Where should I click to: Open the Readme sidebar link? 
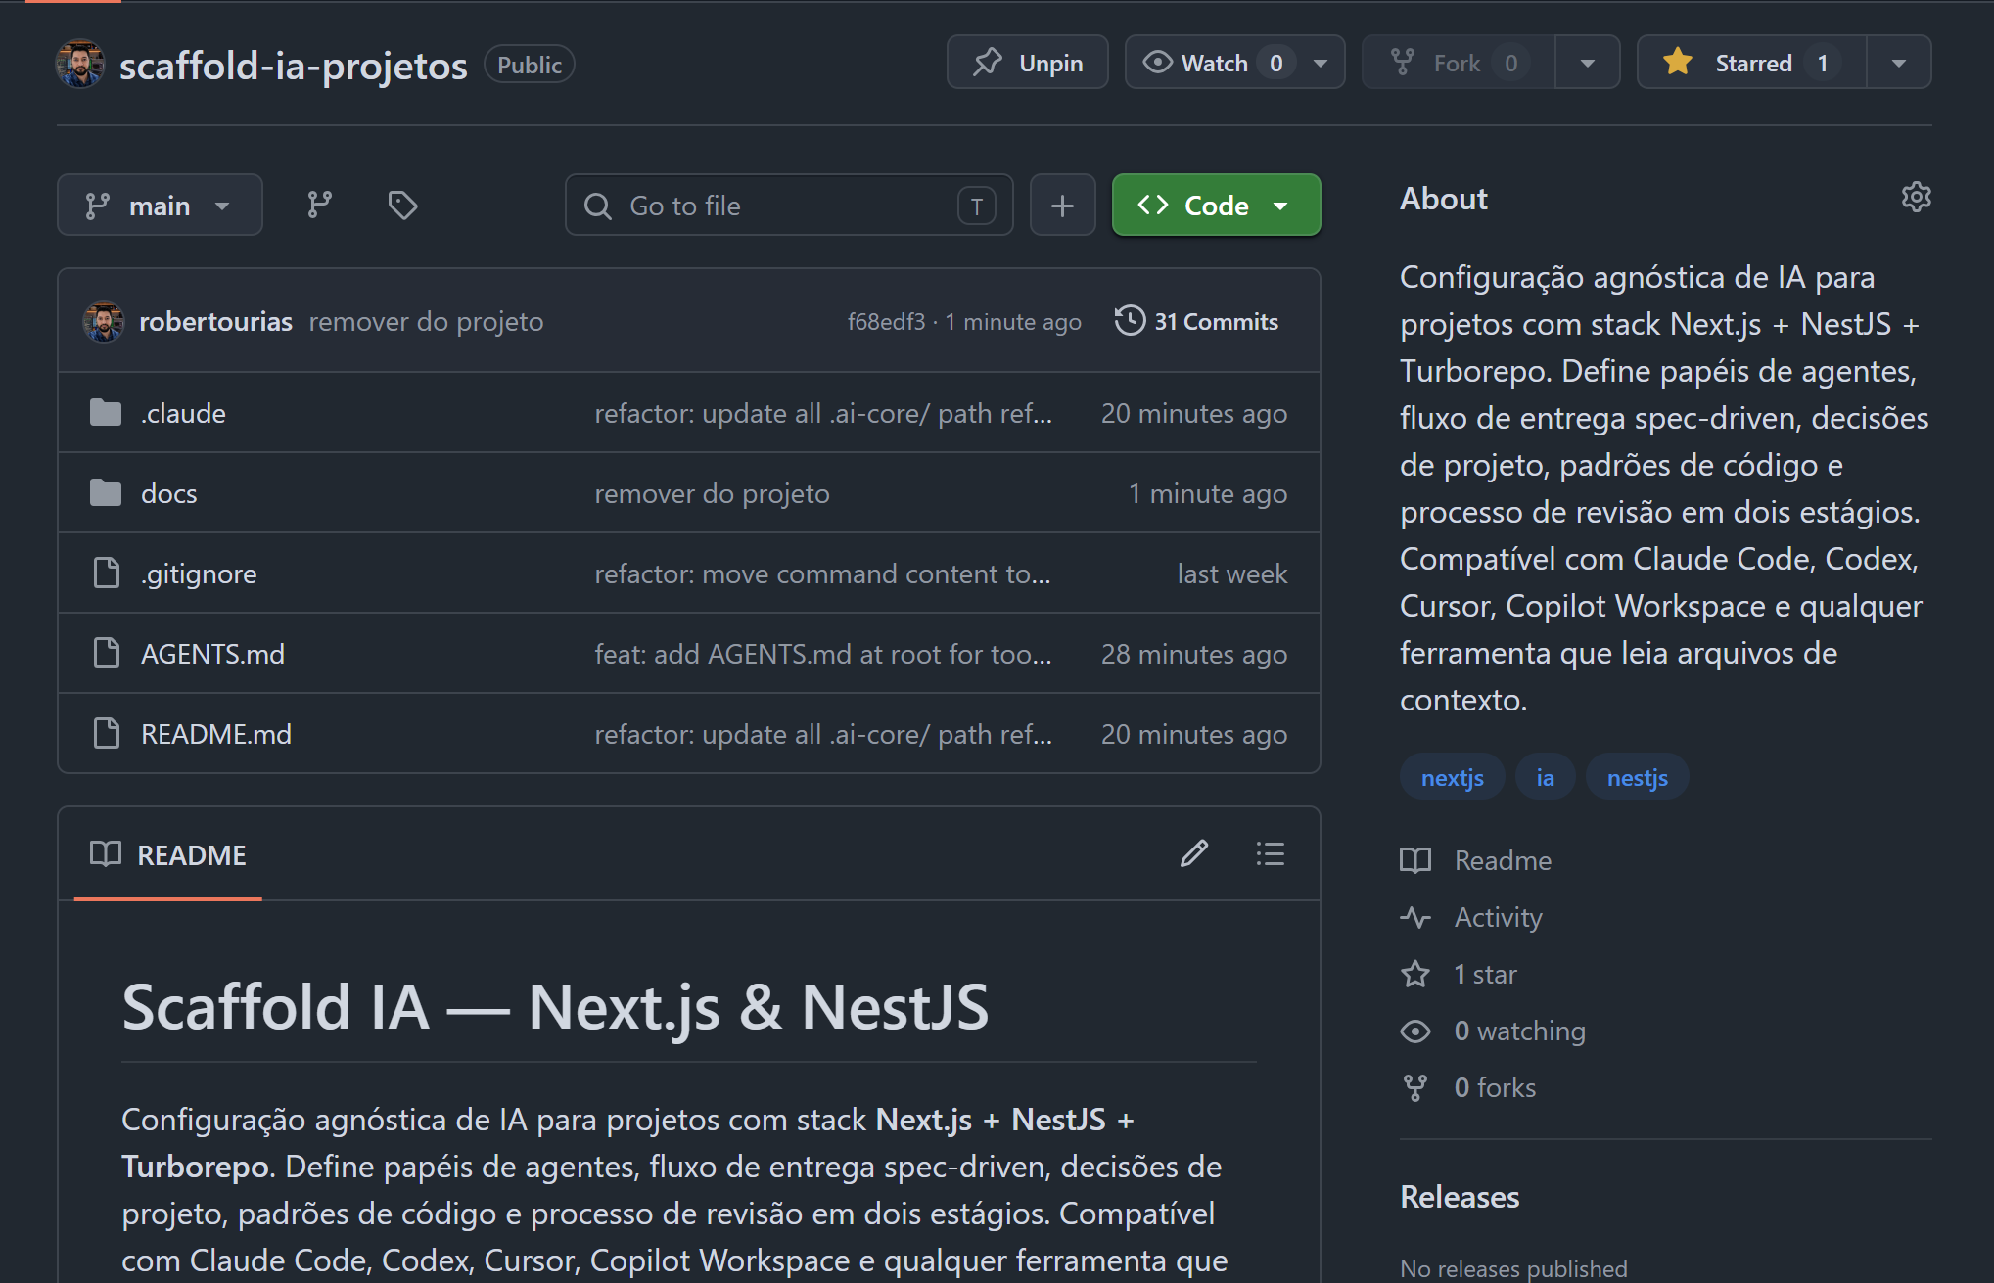coord(1503,860)
